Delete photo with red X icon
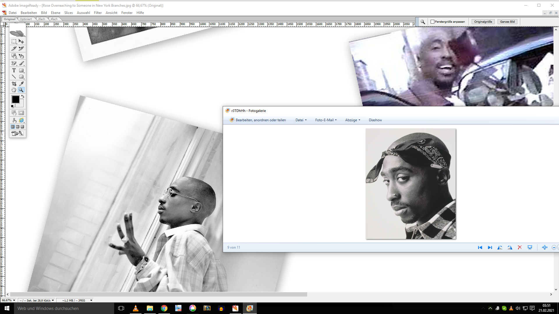 [520, 247]
